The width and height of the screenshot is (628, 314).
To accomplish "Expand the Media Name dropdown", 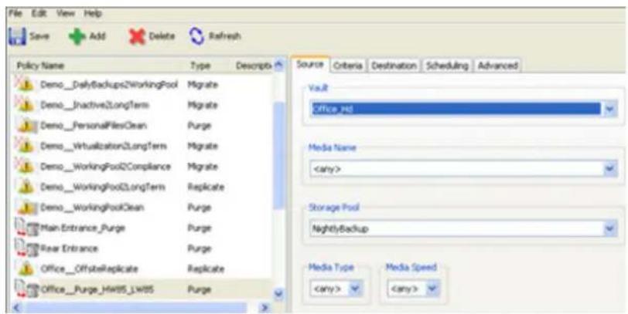I will pyautogui.click(x=609, y=169).
